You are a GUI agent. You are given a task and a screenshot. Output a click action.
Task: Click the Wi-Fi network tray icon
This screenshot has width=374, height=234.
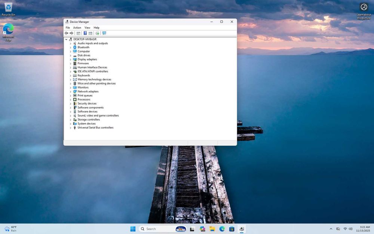point(345,229)
